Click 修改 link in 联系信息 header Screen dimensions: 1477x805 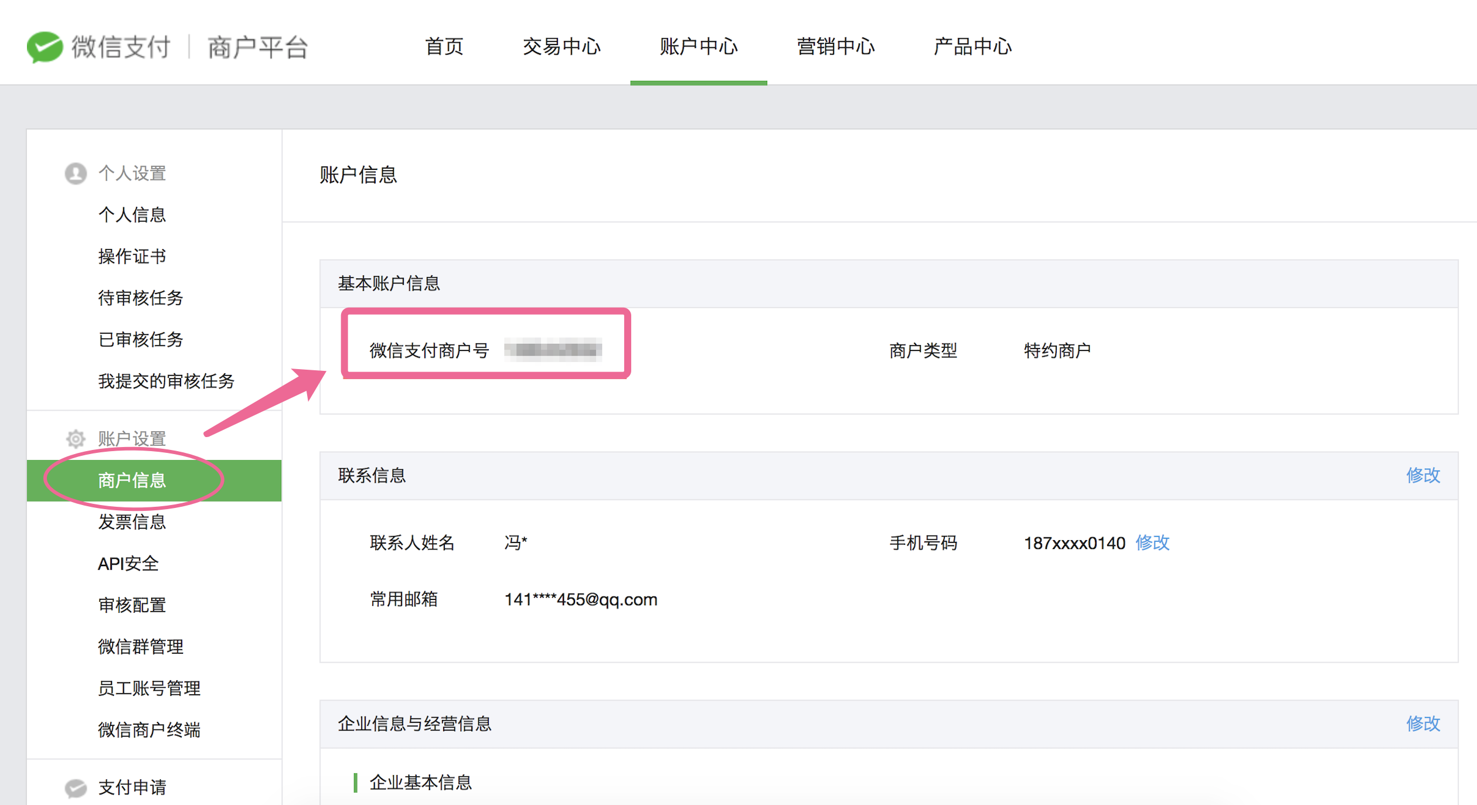[1422, 475]
